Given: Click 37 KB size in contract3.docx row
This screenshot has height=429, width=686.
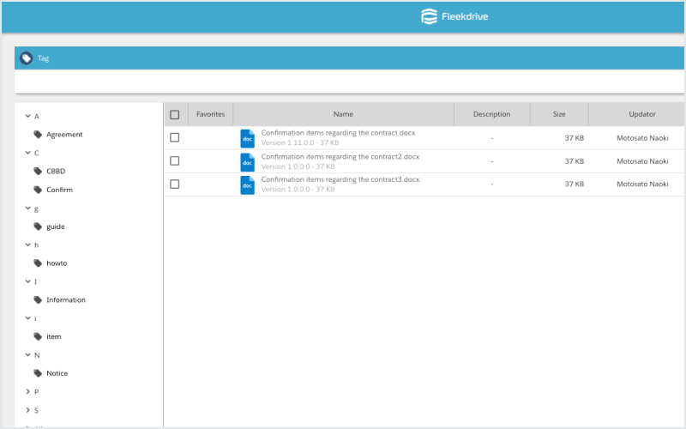Looking at the screenshot, I should click(574, 184).
